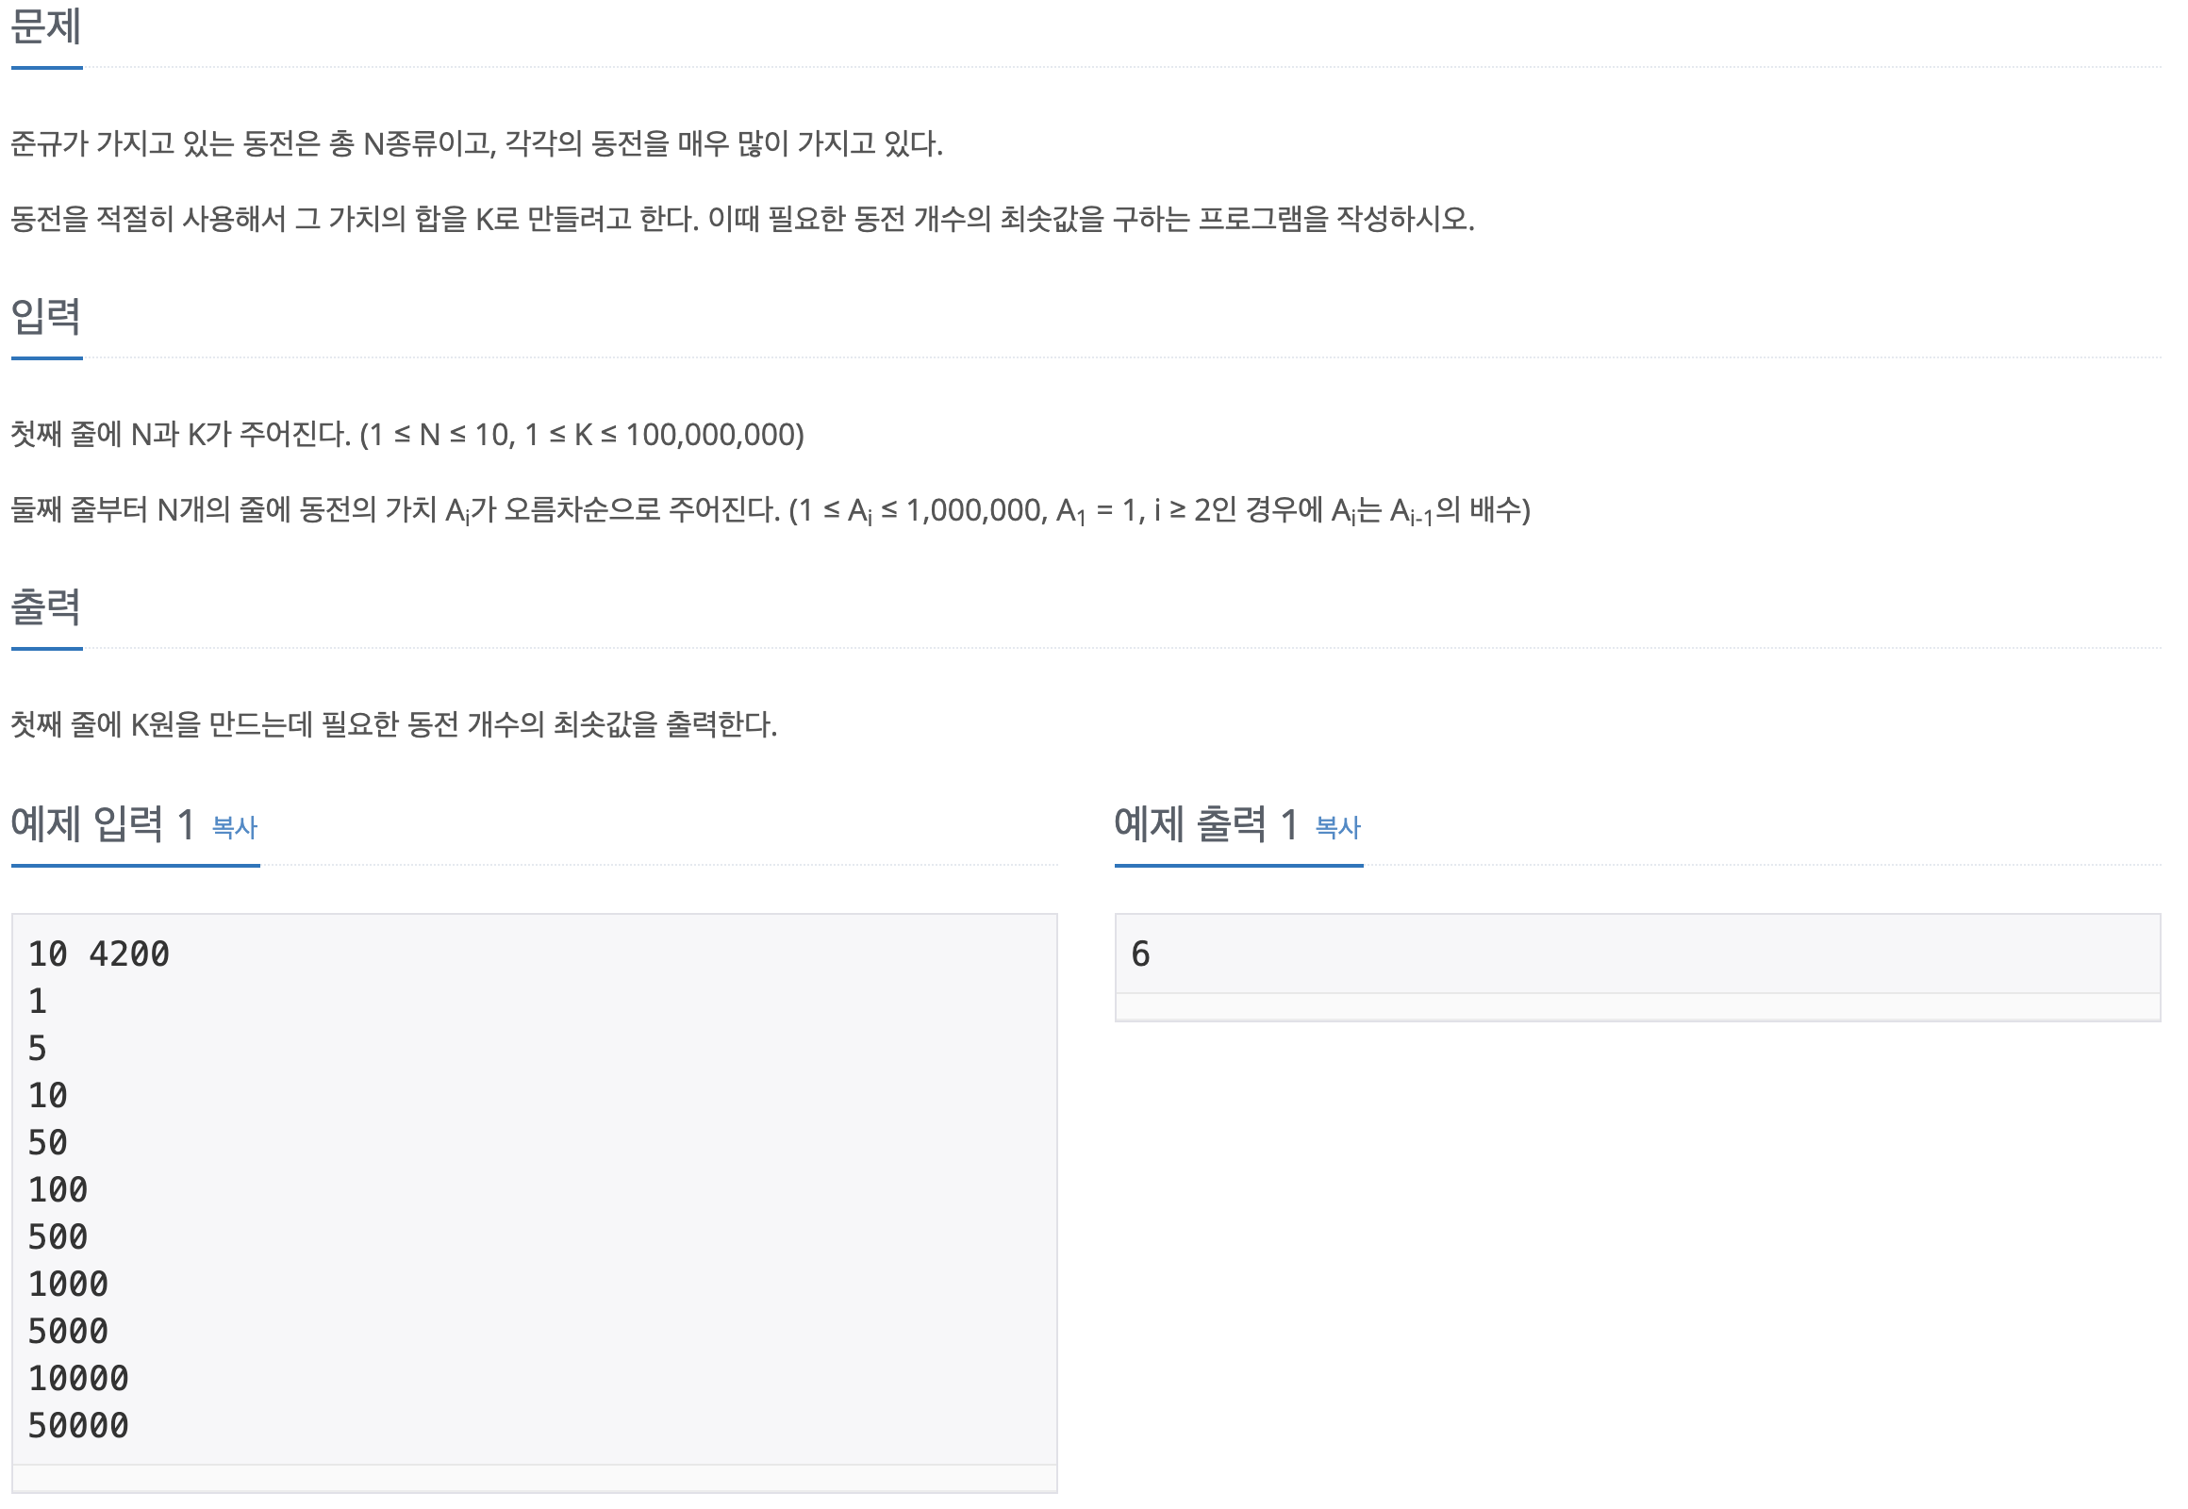Click the 100 line in sample input
The image size is (2188, 1509).
58,1190
